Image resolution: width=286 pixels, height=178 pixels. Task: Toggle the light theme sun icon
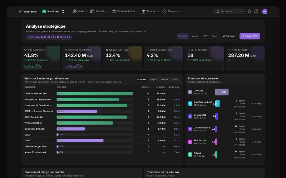[x=250, y=11]
